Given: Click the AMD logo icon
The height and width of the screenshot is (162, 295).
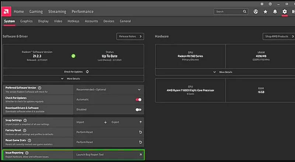Looking at the screenshot, I should (6, 11).
